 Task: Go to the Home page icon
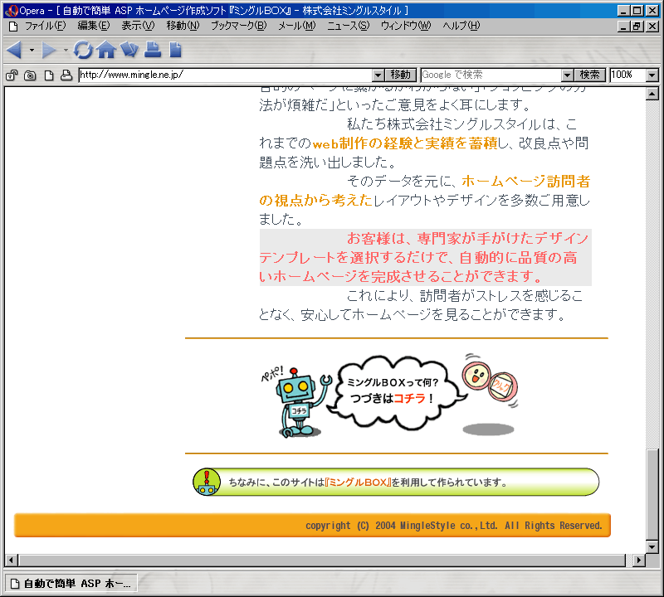pos(106,50)
